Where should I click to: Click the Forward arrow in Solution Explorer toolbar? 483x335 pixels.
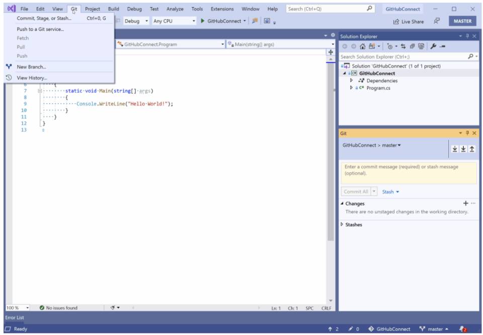[x=354, y=46]
